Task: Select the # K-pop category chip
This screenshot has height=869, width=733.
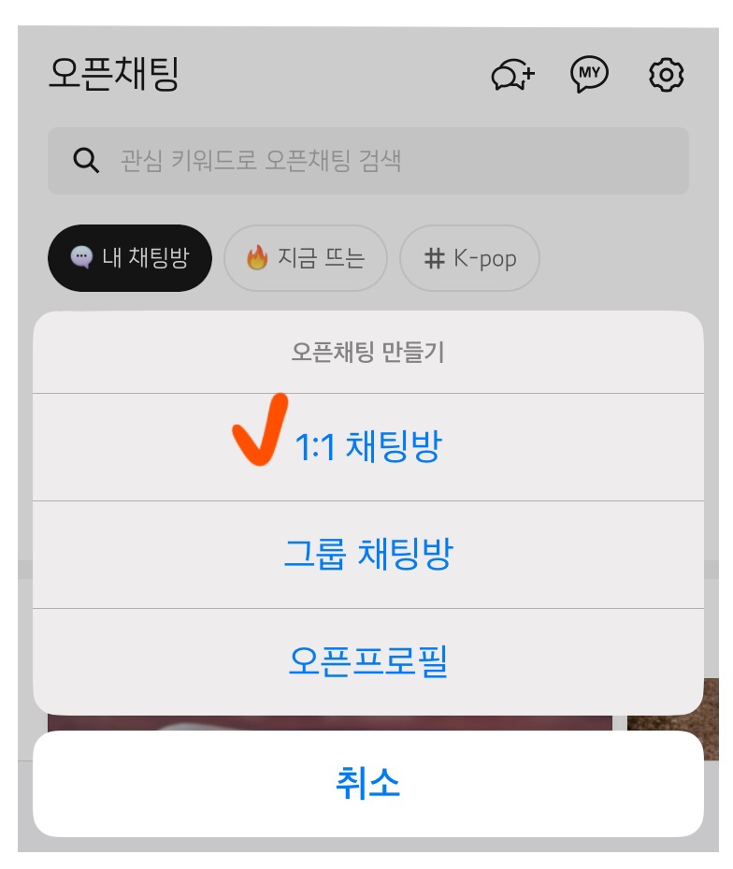Action: click(469, 258)
